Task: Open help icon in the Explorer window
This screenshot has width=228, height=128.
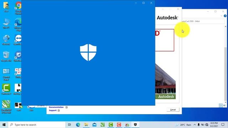Action: coord(225,16)
